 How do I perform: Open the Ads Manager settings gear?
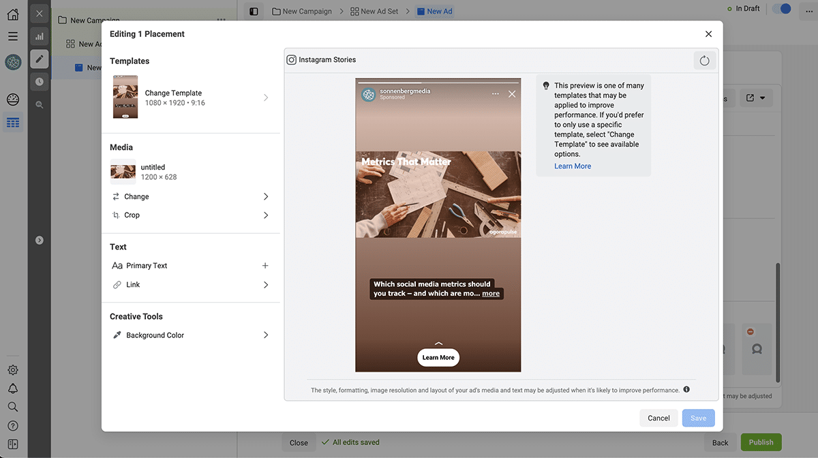[12, 369]
